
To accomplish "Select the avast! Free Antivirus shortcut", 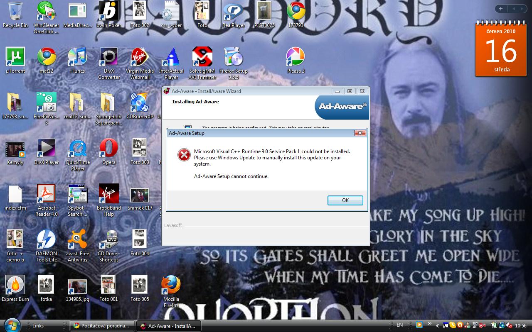I will 77,246.
